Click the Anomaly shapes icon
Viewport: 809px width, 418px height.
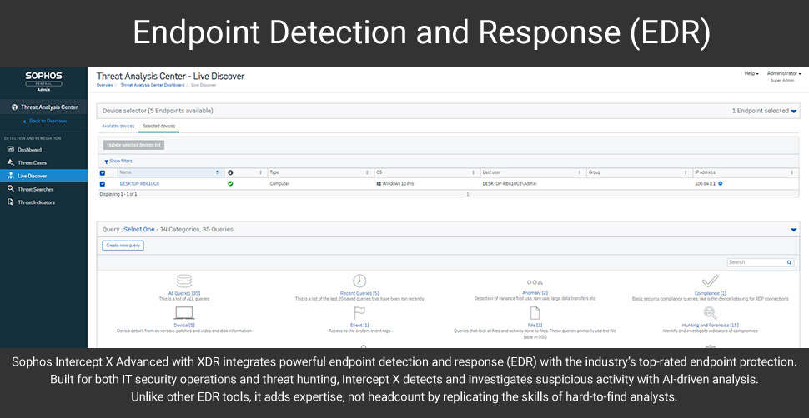pyautogui.click(x=535, y=282)
